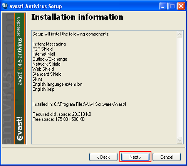Click the 'Web Shield' component line
Viewport: 188px width, 166px height.
point(43,69)
